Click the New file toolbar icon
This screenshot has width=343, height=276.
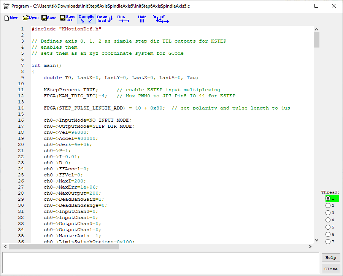coord(11,18)
